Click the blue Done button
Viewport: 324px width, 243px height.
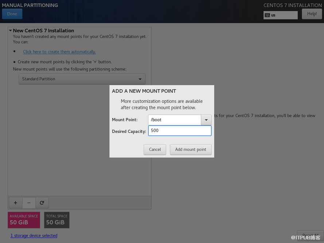[x=12, y=14]
